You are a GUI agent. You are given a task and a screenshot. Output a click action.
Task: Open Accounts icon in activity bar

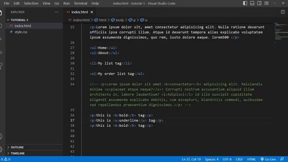(x=1, y=136)
